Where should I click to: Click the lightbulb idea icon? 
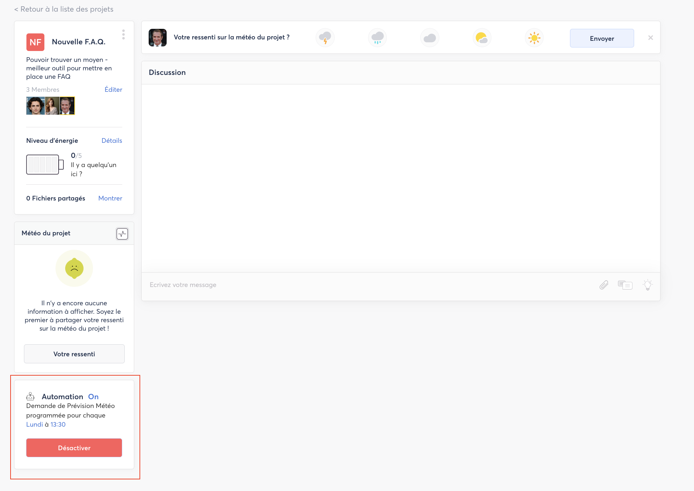[x=647, y=285]
